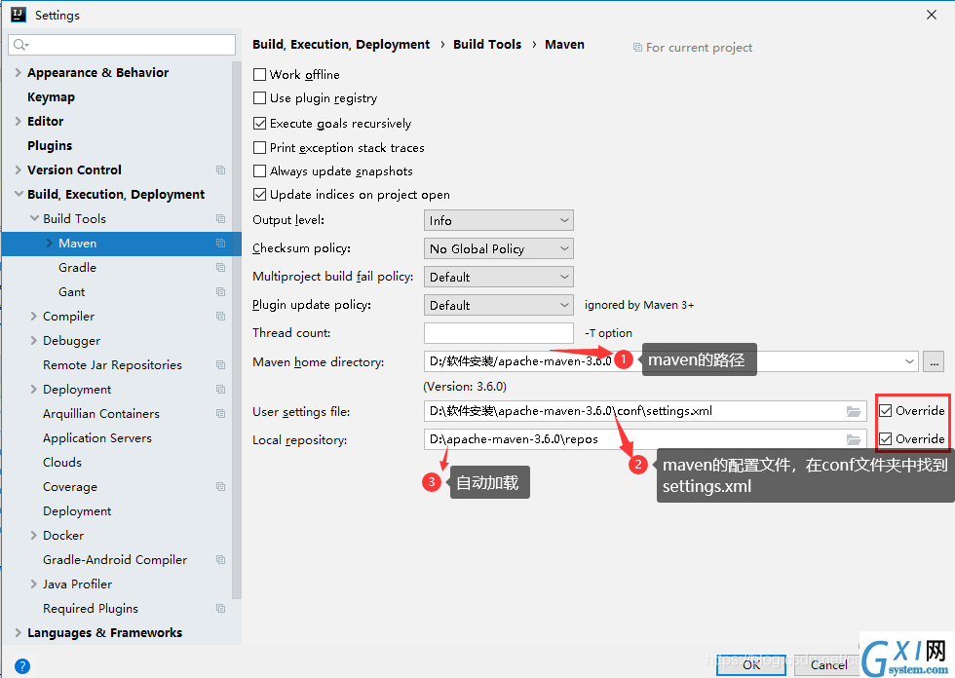Click the Local repository path field
The height and width of the screenshot is (678, 955).
point(645,438)
